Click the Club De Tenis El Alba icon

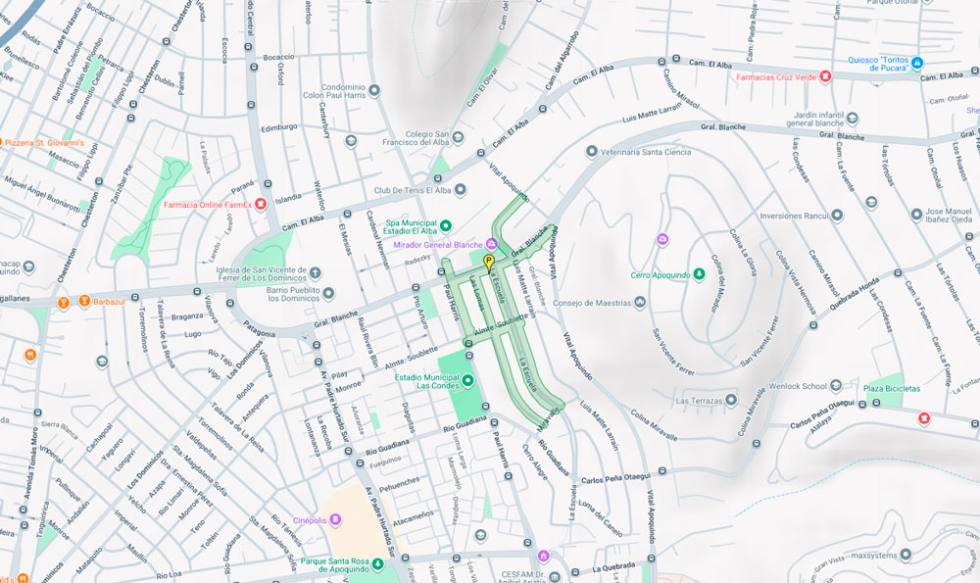point(460,189)
